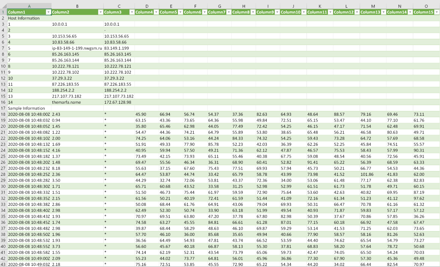Viewport: 440px width, 267px height.
Task: Select the cell with value 91.41
Action: tap(320, 162)
